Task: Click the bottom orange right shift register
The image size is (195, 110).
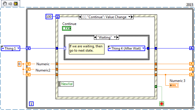Action: (x=192, y=75)
